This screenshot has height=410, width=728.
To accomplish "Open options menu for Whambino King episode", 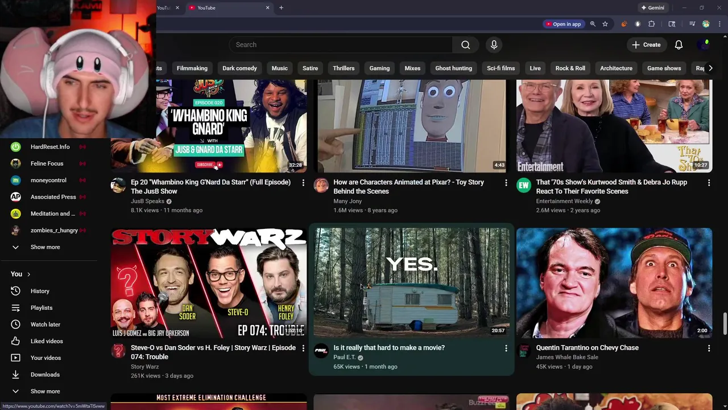I will 303,183.
